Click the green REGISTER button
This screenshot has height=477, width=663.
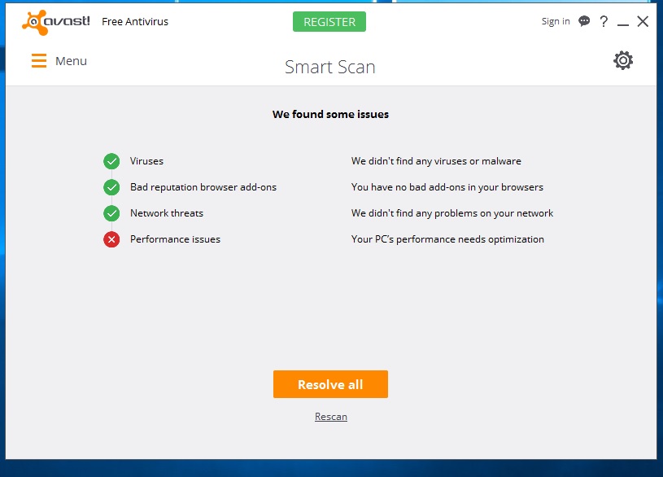click(329, 22)
